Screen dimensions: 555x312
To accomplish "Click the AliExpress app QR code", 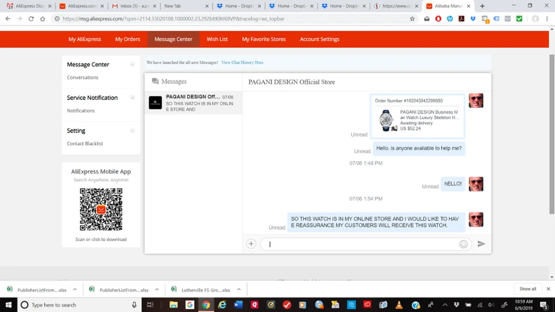I will (x=101, y=209).
